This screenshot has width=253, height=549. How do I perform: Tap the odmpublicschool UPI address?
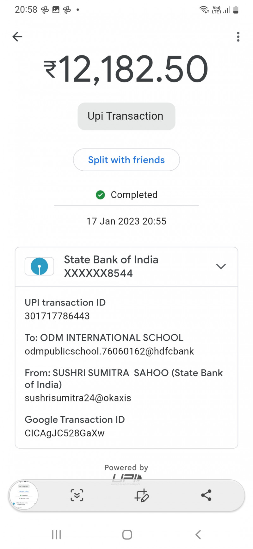point(109,351)
